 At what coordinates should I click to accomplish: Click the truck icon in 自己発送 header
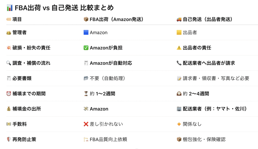pyautogui.click(x=179, y=19)
